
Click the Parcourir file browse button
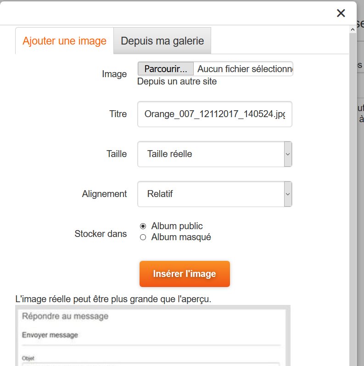166,69
